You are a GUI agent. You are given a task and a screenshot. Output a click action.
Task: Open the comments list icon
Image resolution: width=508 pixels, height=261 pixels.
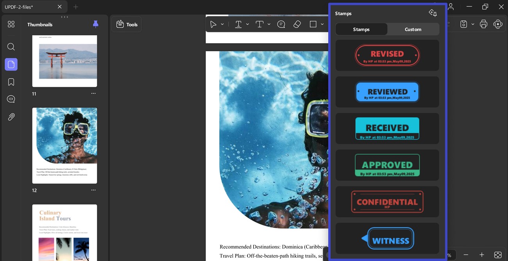[11, 99]
